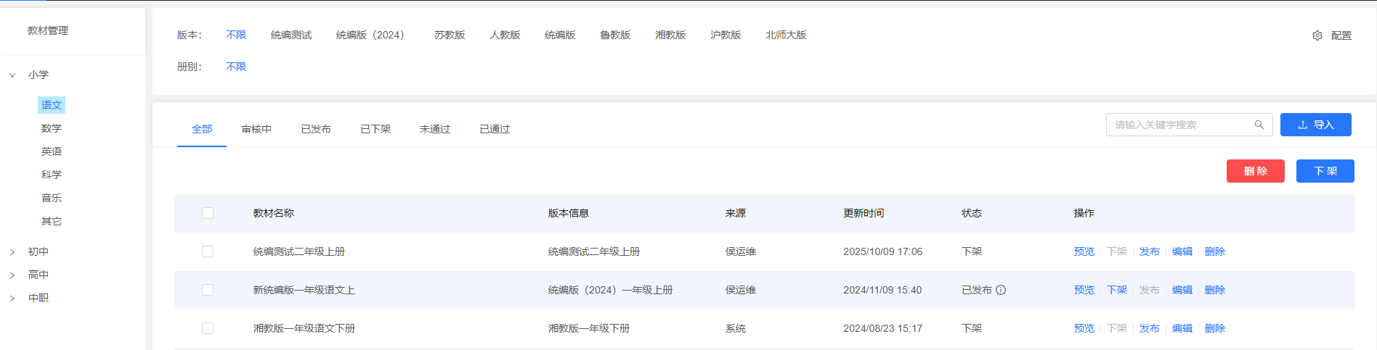Viewport: 1377px width, 350px height.
Task: Switch to the 审核中 tab
Action: [256, 129]
